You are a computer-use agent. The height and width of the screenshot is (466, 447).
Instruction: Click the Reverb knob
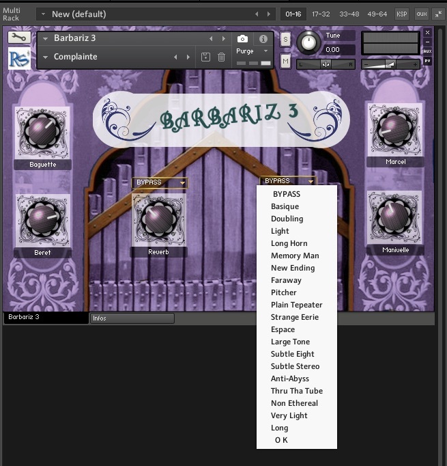pos(159,219)
